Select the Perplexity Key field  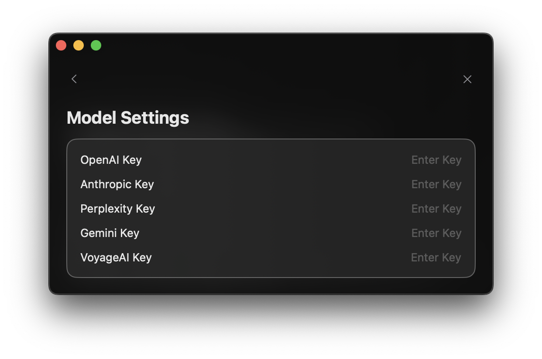[436, 209]
